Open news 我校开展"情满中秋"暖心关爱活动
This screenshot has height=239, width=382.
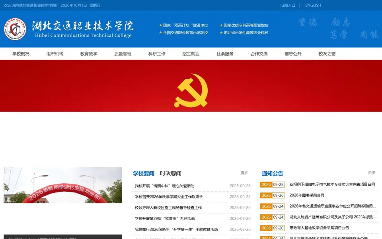click(164, 186)
